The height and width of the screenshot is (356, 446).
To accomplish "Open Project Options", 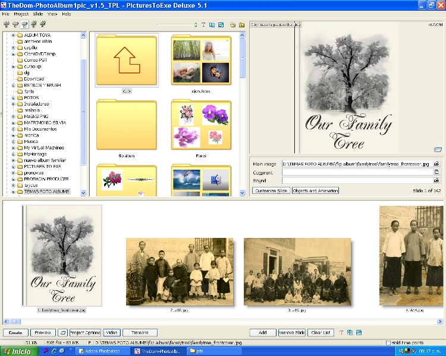I will (85, 332).
